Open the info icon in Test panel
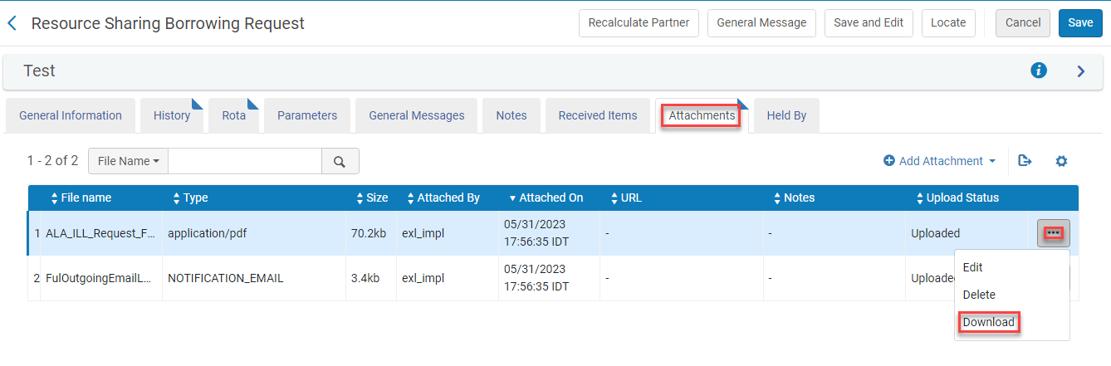This screenshot has height=366, width=1111. pyautogui.click(x=1038, y=71)
